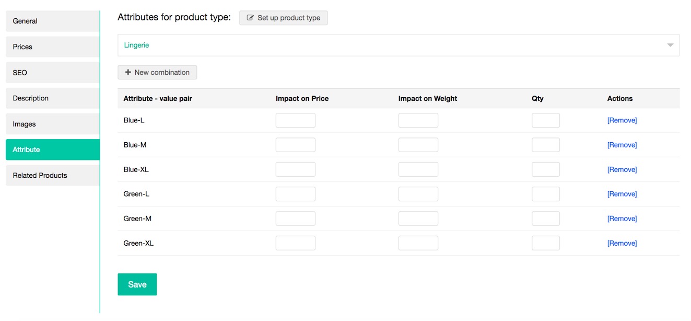Switch to Related Products tab
The height and width of the screenshot is (321, 691).
[x=52, y=176]
